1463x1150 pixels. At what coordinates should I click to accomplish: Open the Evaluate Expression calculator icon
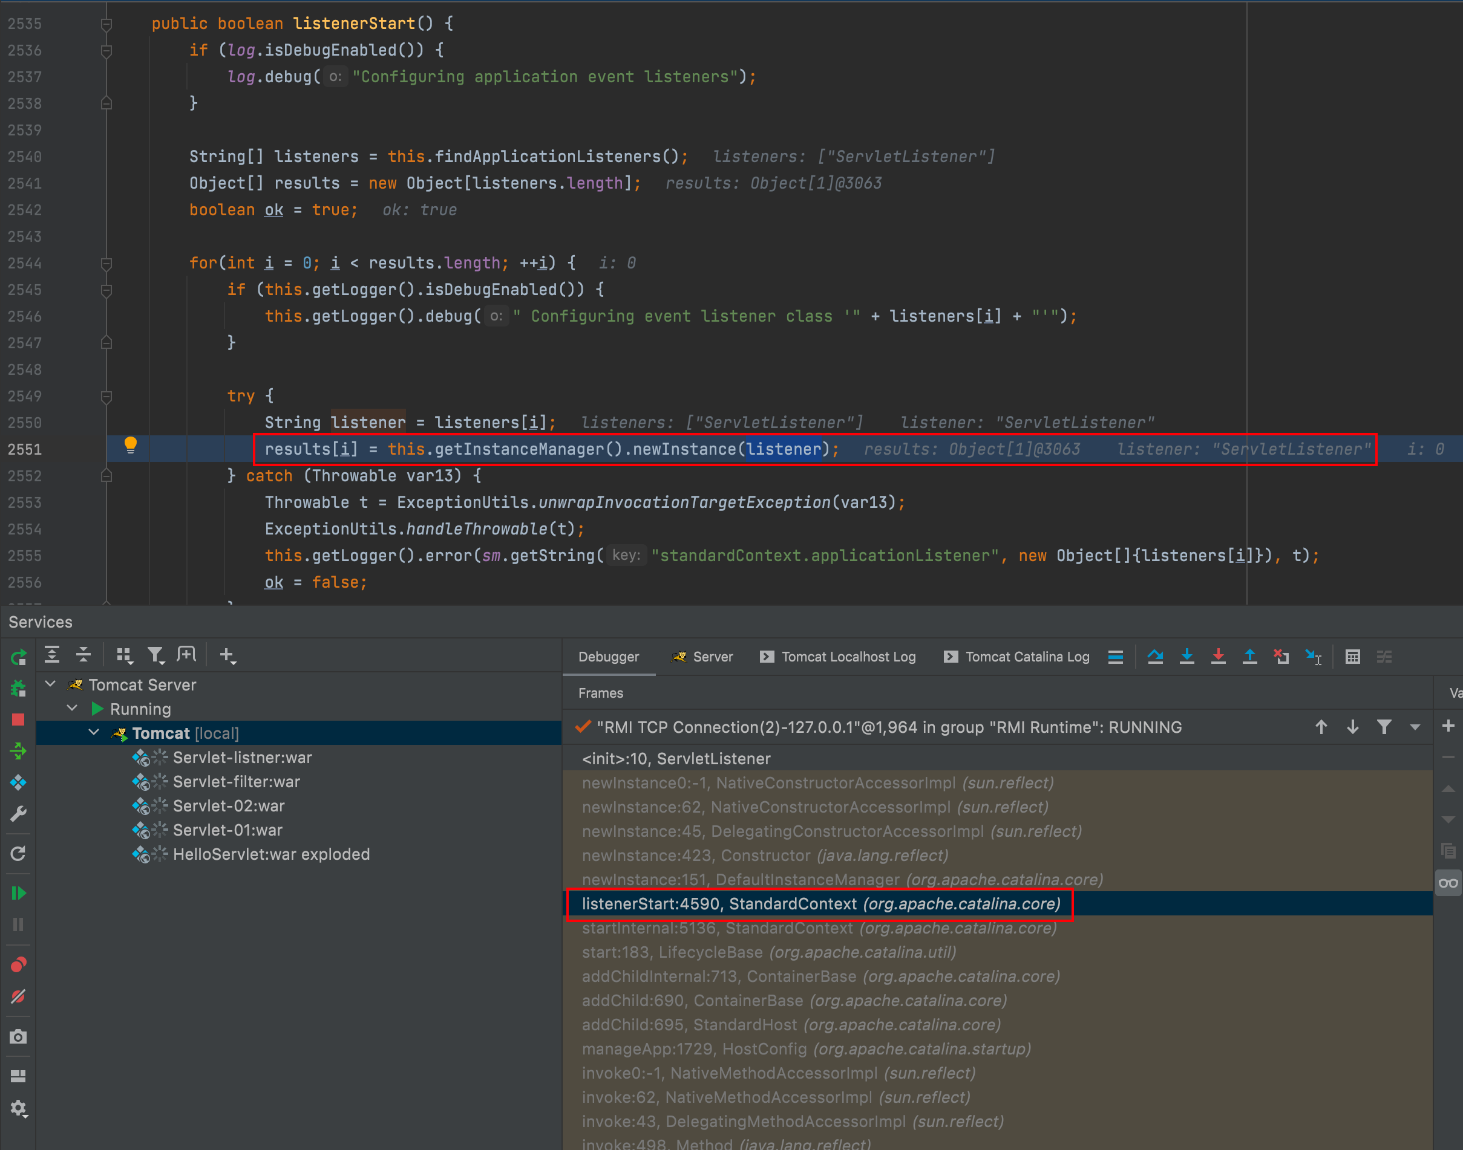pos(1352,657)
